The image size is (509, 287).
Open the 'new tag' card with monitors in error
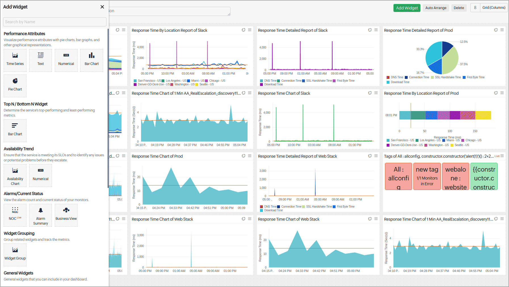click(427, 176)
